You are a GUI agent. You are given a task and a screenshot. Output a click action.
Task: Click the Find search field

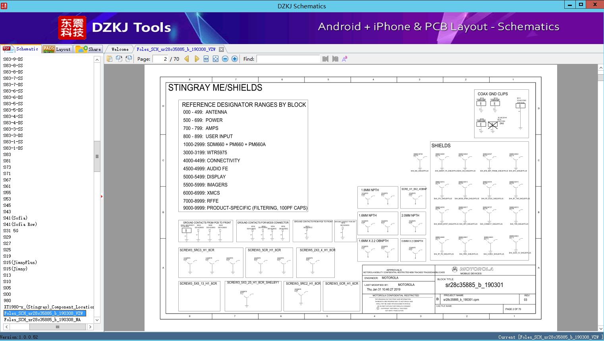click(288, 59)
